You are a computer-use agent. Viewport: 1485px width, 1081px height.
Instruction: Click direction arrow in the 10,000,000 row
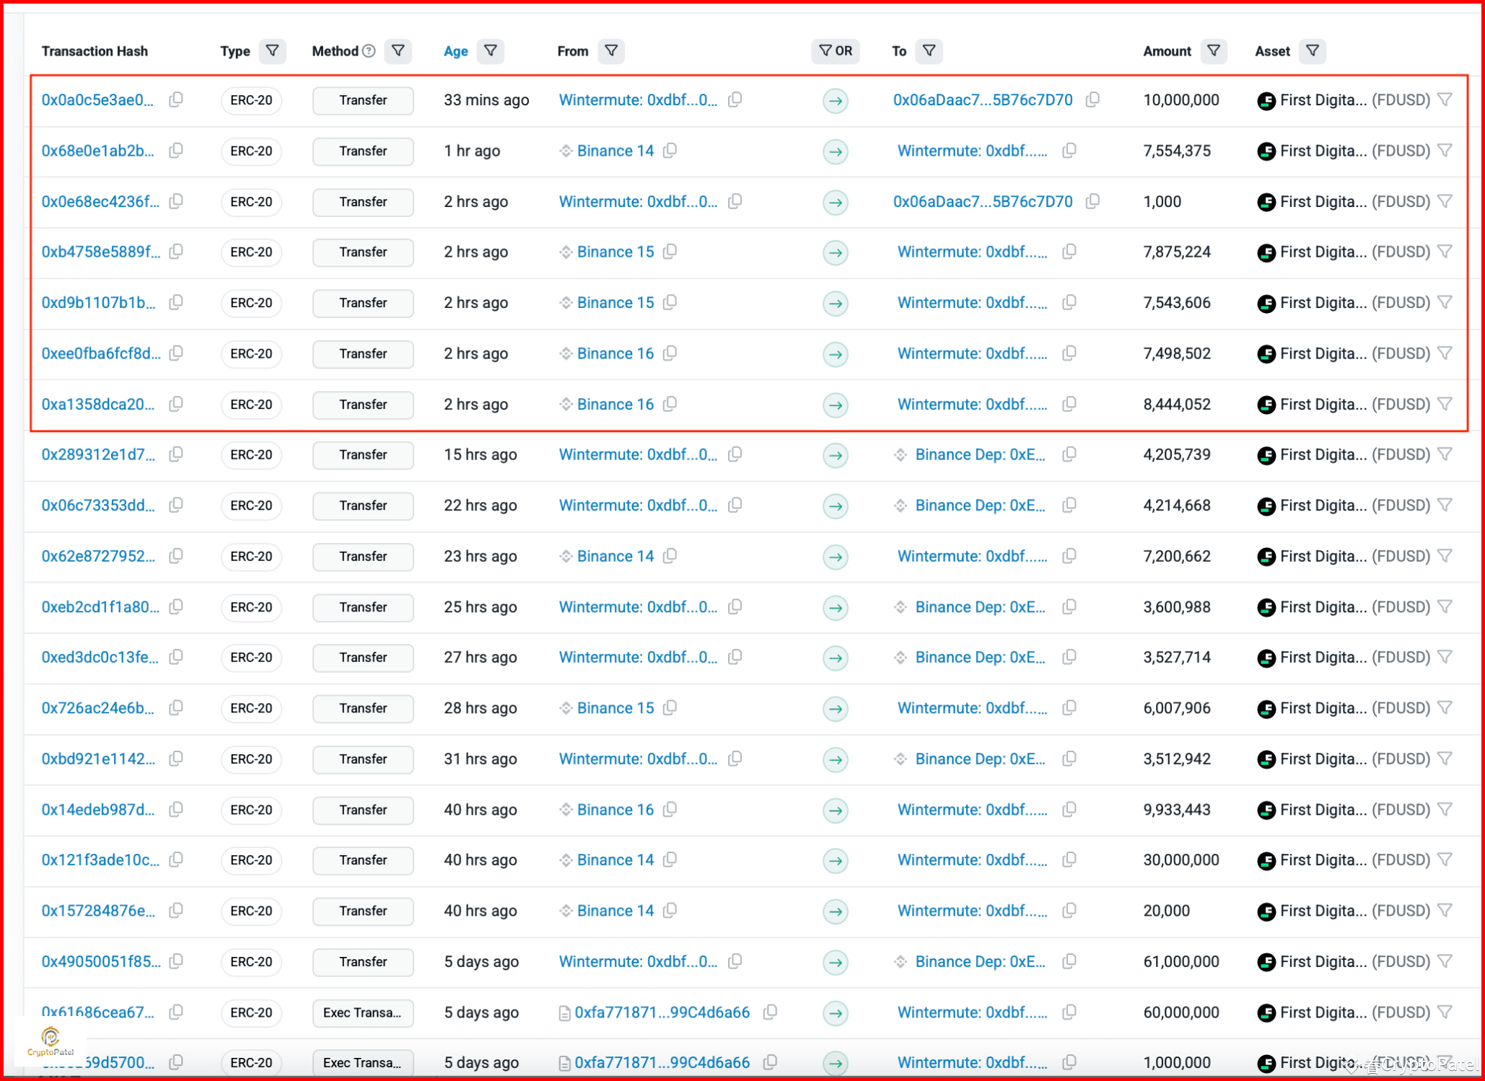(x=836, y=101)
